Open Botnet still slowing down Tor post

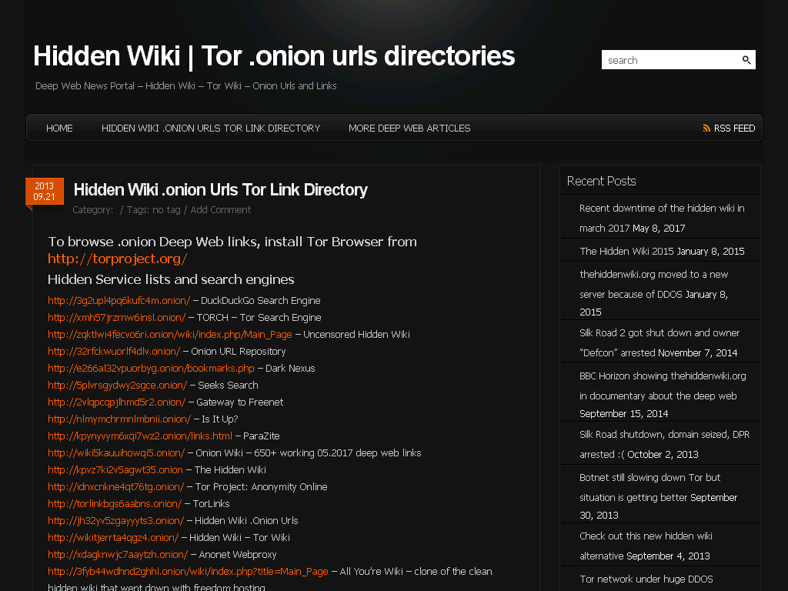coord(649,487)
